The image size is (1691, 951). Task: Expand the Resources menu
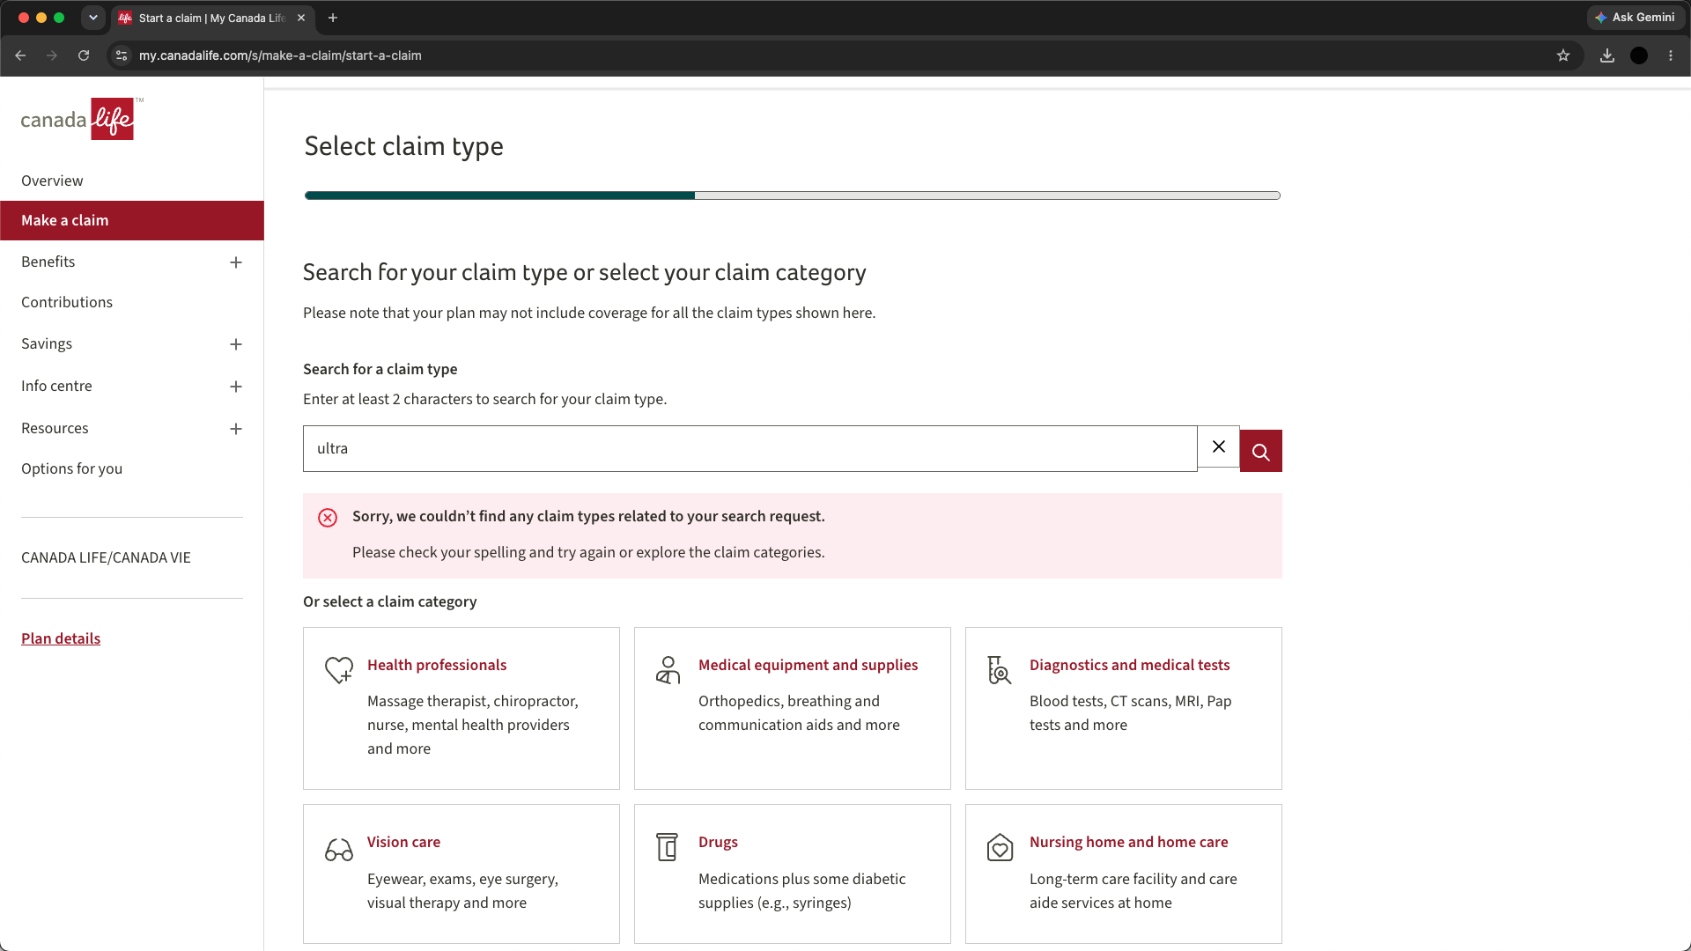click(236, 429)
